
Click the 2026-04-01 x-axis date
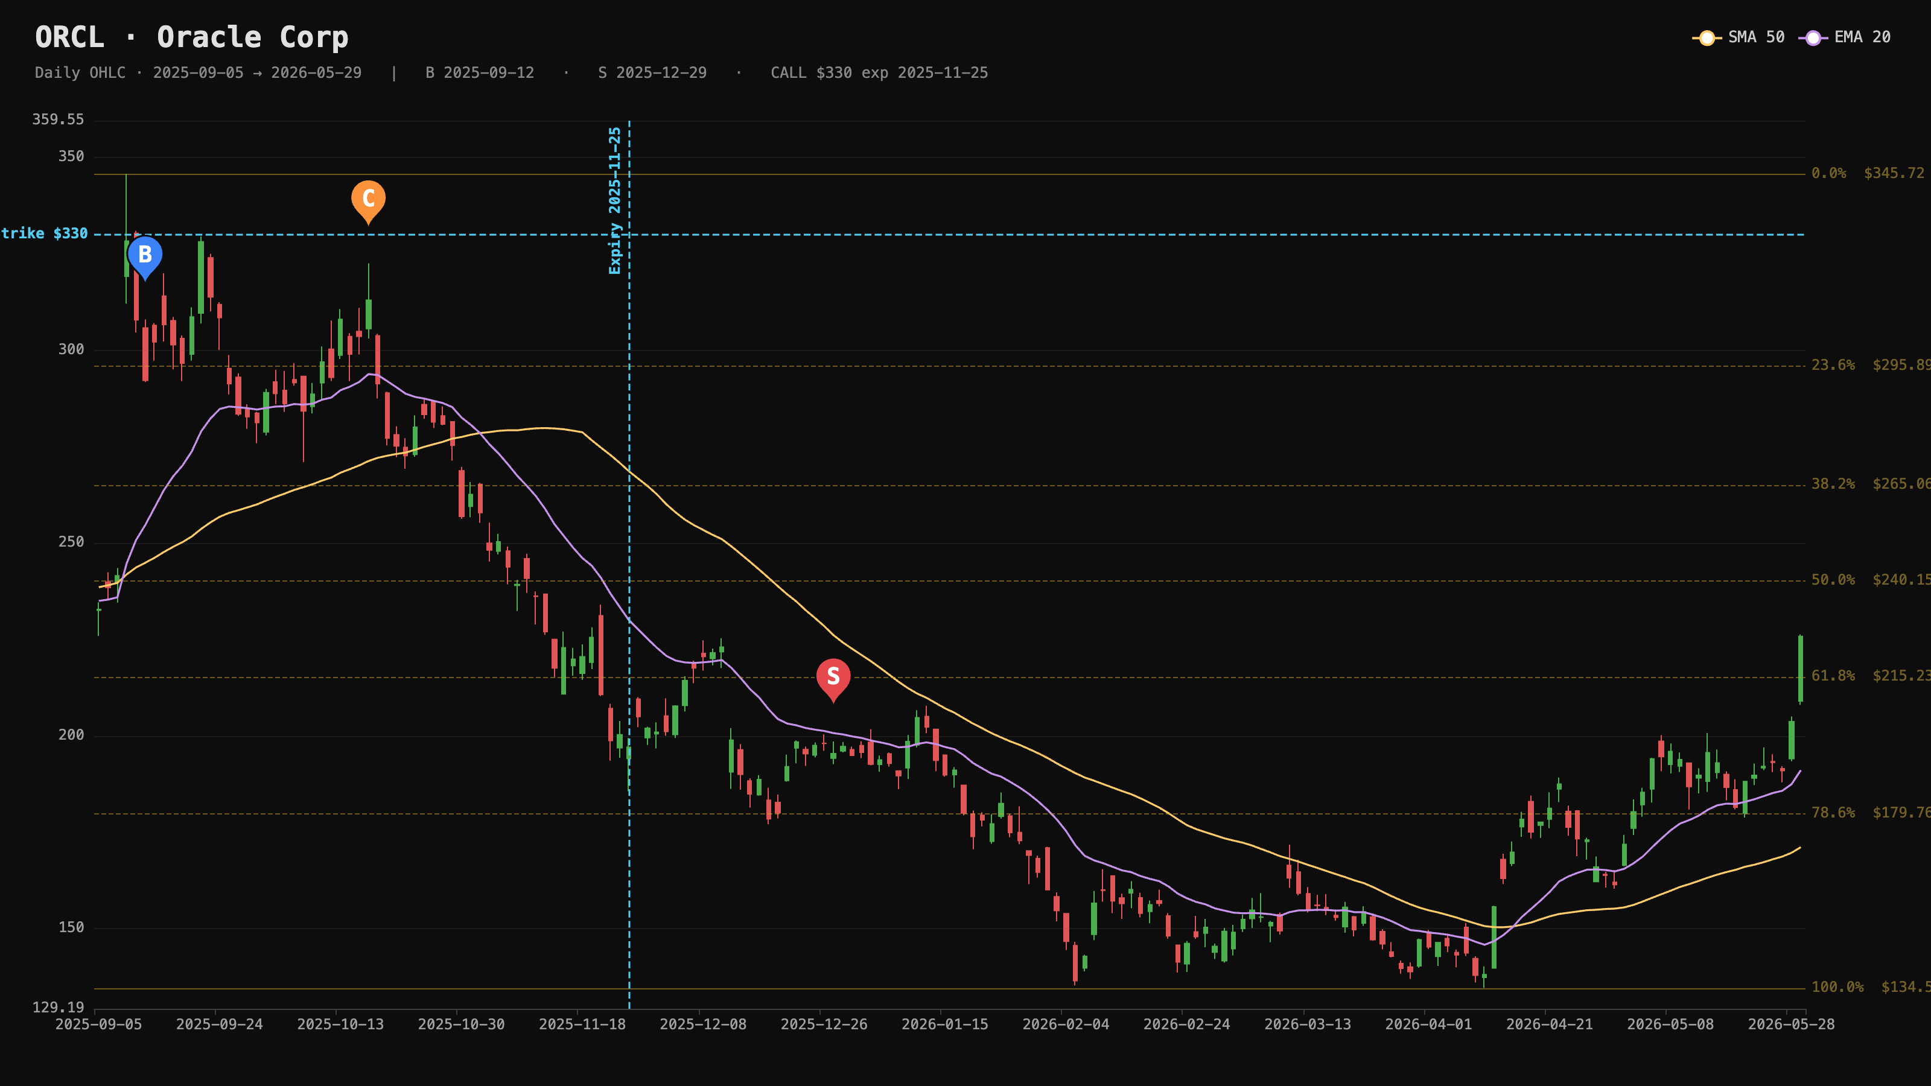[x=1429, y=1024]
